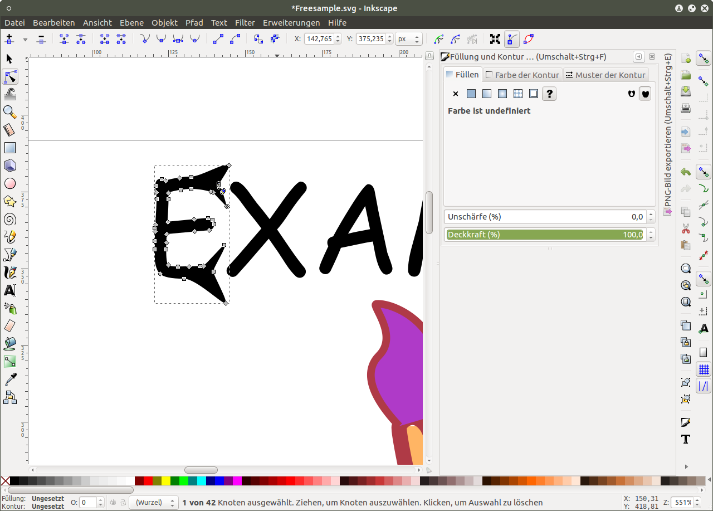This screenshot has width=713, height=511.
Task: Select the Color Picker dropper tool
Action: coord(9,379)
